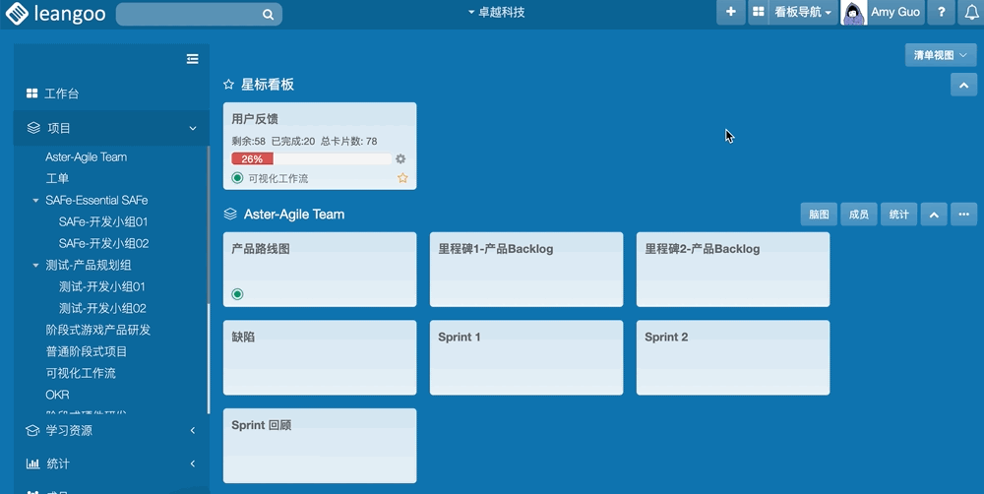Collapse the SAFe-Essential SAFe tree node
This screenshot has height=494, width=984.
point(36,201)
